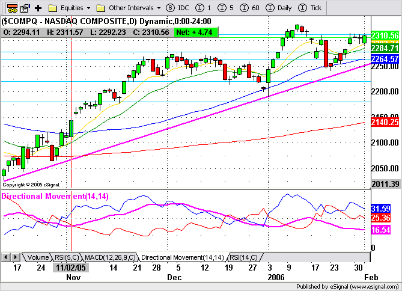Click the Net +4.74 green box
The height and width of the screenshot is (291, 402).
[196, 32]
